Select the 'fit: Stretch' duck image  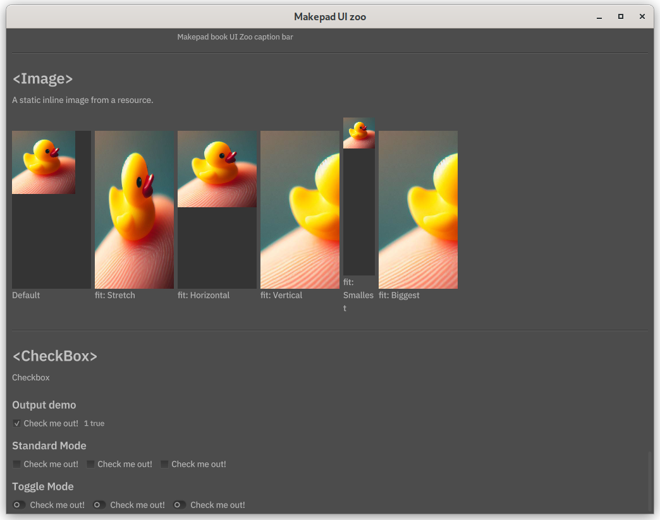coord(134,210)
